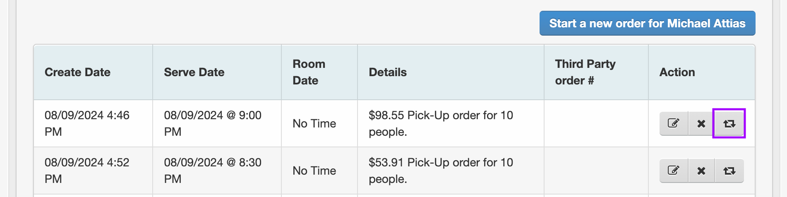Click the 9:00 PM serve date cell
This screenshot has height=197, width=787.
(x=213, y=123)
